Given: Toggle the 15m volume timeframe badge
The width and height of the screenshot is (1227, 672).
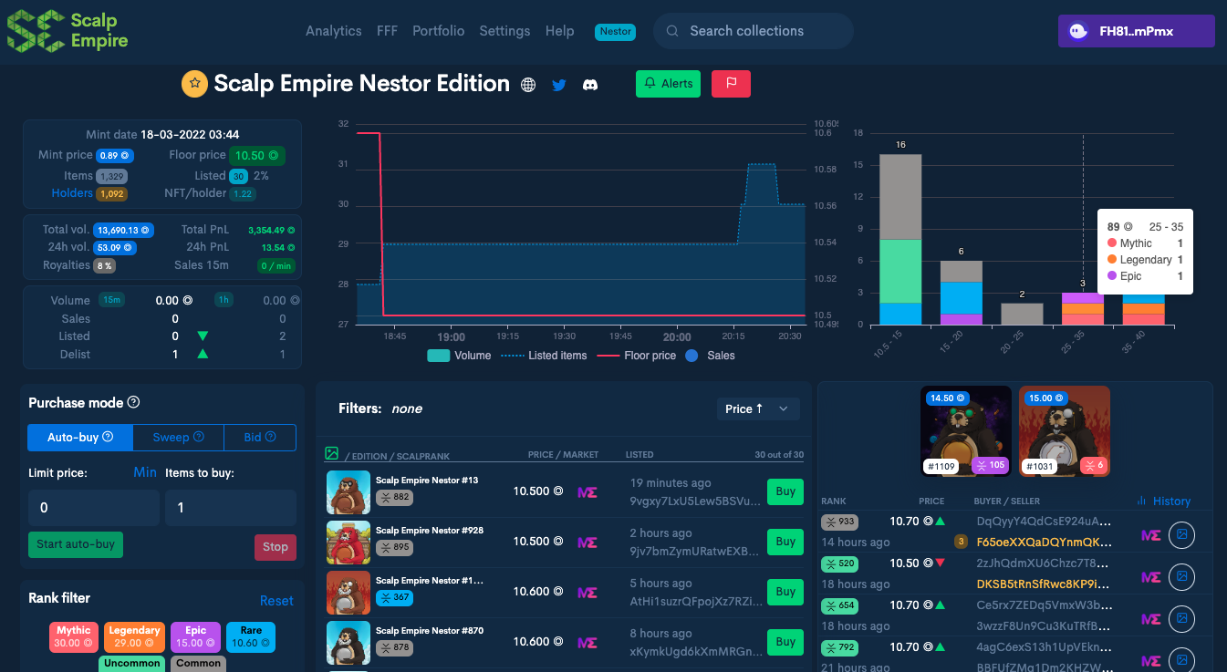Looking at the screenshot, I should point(111,300).
